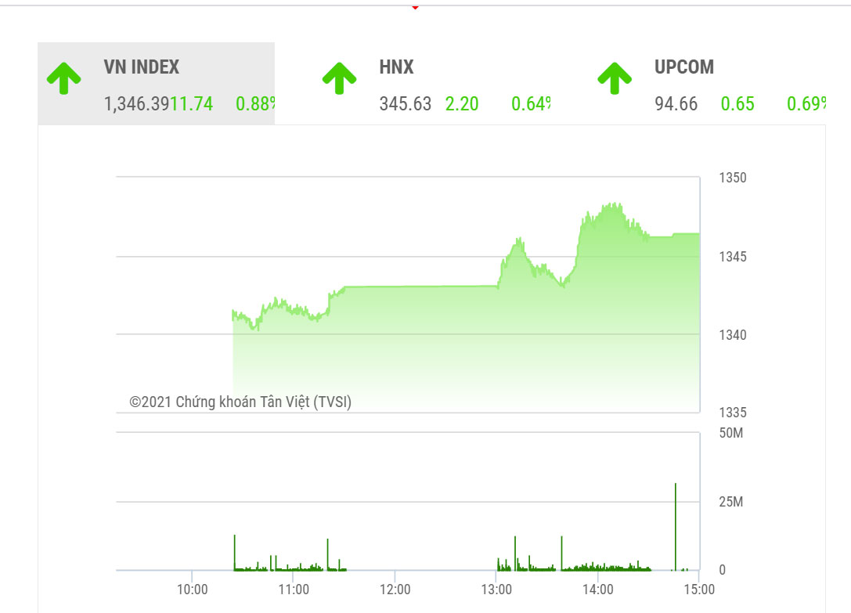Click the VN INDEX change 11.74
Screen dimensions: 851x613
click(192, 104)
